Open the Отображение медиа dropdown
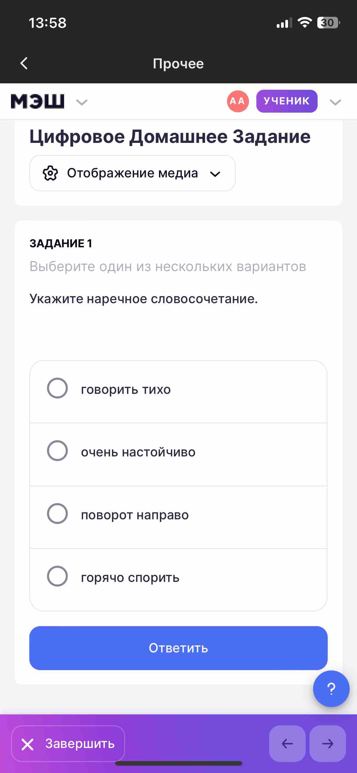The height and width of the screenshot is (773, 357). [132, 173]
